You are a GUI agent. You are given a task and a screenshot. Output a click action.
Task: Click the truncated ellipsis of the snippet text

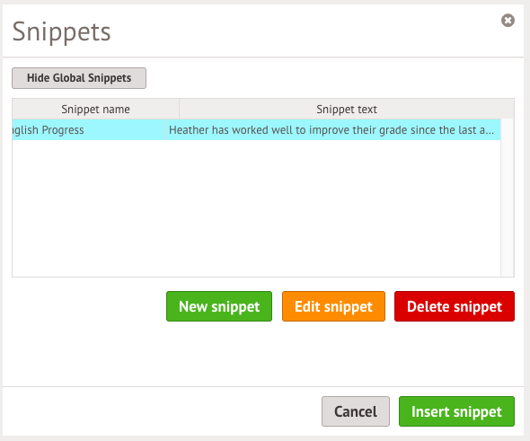pos(490,130)
